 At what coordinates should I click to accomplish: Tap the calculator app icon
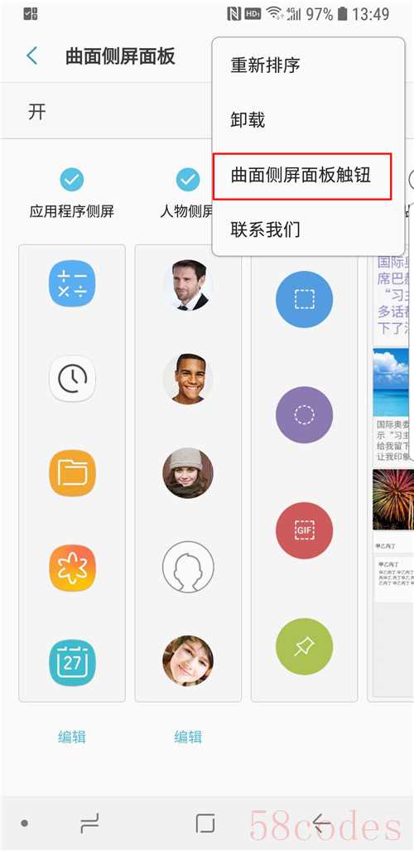(x=72, y=283)
